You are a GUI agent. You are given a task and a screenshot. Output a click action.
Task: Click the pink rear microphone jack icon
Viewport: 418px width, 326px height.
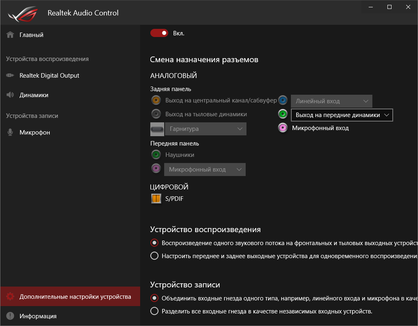pos(283,128)
